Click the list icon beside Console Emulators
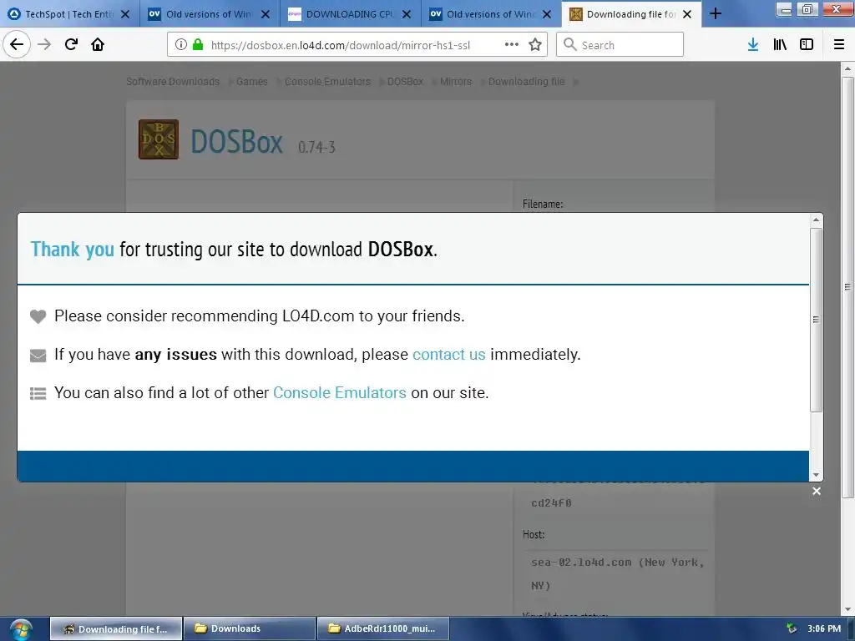The width and height of the screenshot is (855, 641). [38, 394]
